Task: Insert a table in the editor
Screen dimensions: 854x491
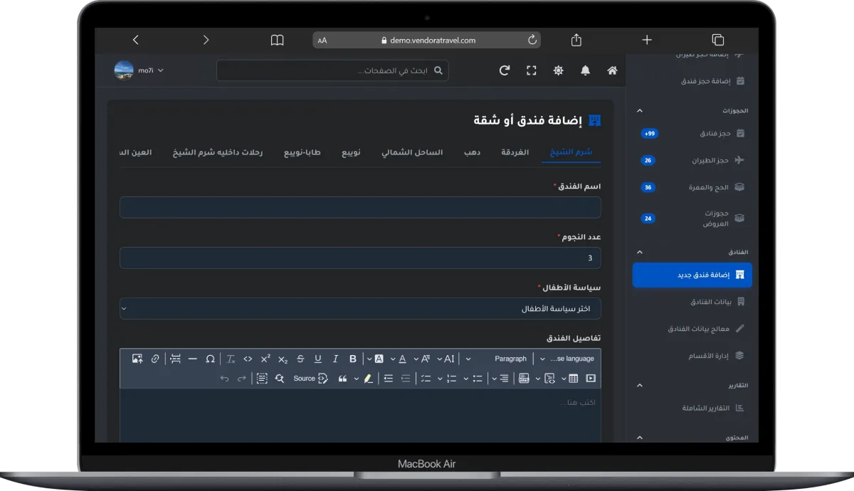Action: coord(574,379)
